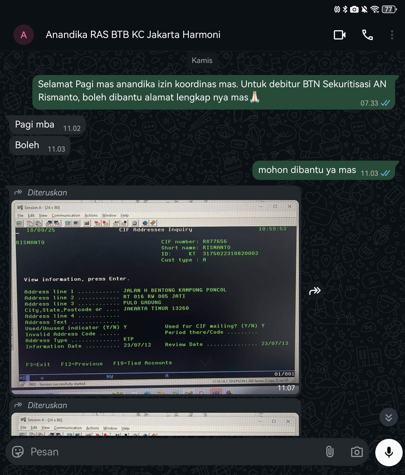
Task: Start a video call with Anandika
Action: [x=339, y=35]
